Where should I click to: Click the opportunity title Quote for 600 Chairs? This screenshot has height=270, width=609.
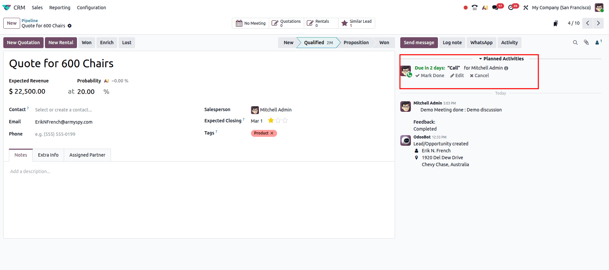(x=61, y=63)
